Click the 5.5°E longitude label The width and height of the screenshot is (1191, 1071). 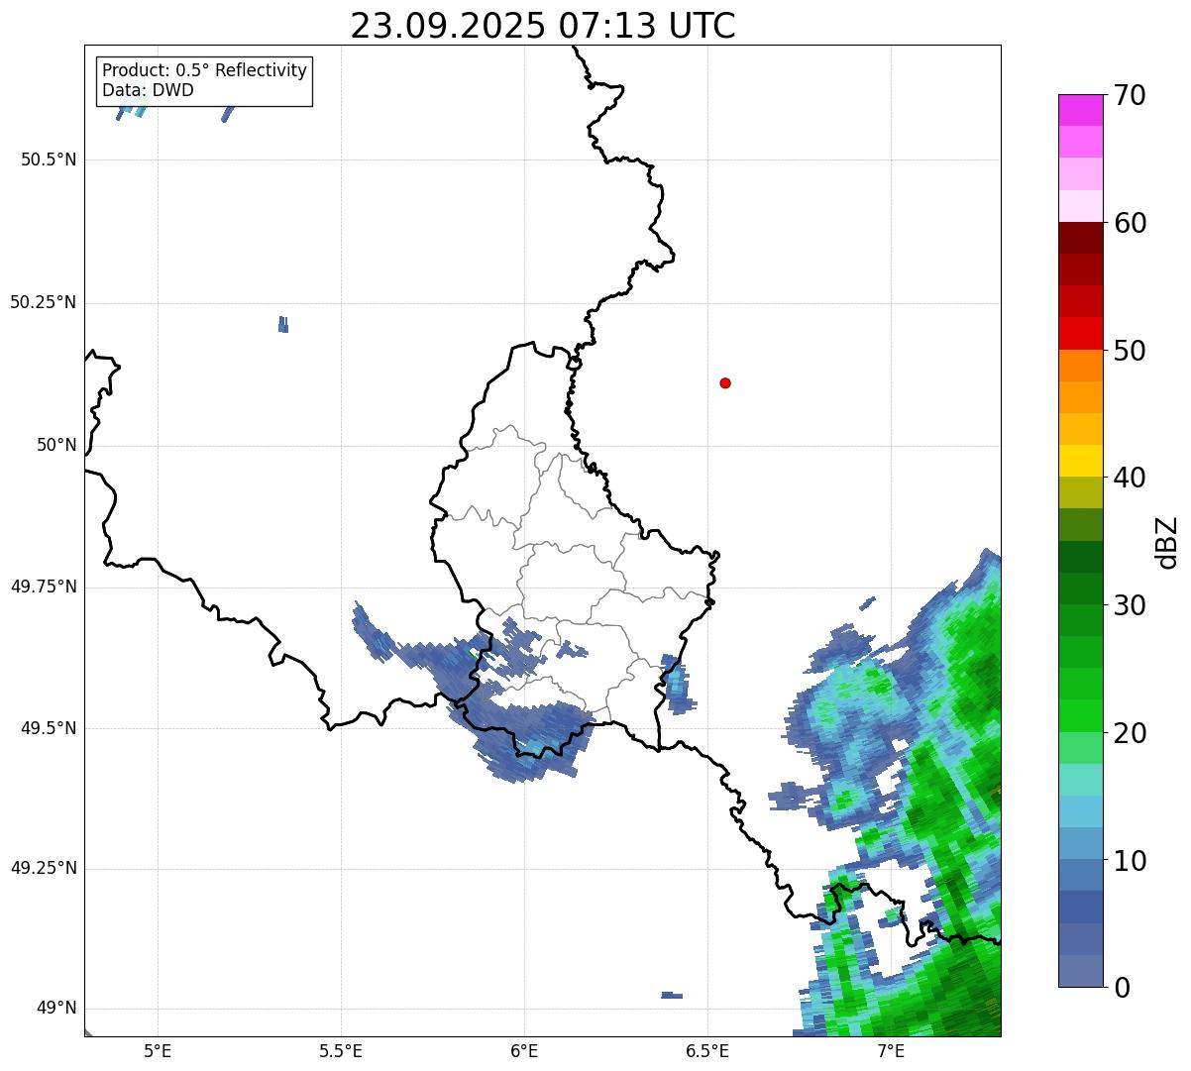(x=342, y=1050)
